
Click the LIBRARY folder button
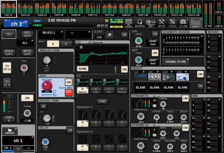[10, 131]
